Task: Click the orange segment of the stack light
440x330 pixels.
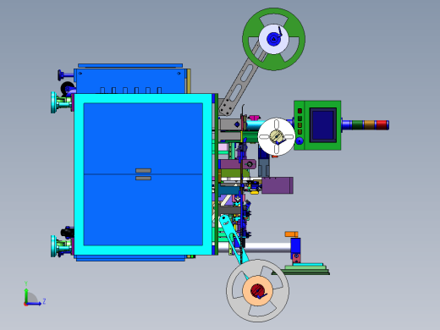Action: coord(370,125)
